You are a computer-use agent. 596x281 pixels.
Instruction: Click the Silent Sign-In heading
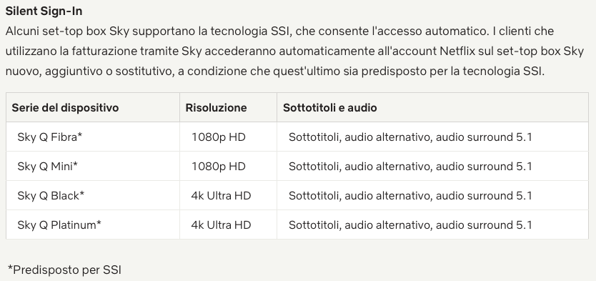(x=44, y=11)
